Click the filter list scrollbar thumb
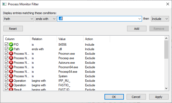The height and width of the screenshot is (103, 172). pos(166,50)
